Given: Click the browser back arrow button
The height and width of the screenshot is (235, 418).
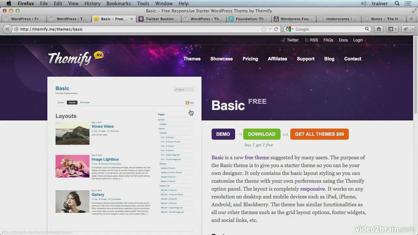Looking at the screenshot, I should click(x=7, y=29).
